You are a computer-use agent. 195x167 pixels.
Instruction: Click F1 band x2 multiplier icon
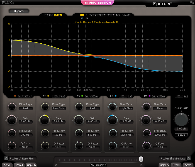click(x=20, y=96)
